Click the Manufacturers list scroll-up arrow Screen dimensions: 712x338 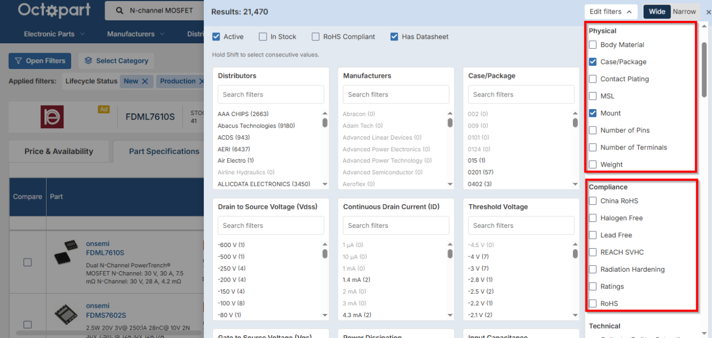(450, 114)
